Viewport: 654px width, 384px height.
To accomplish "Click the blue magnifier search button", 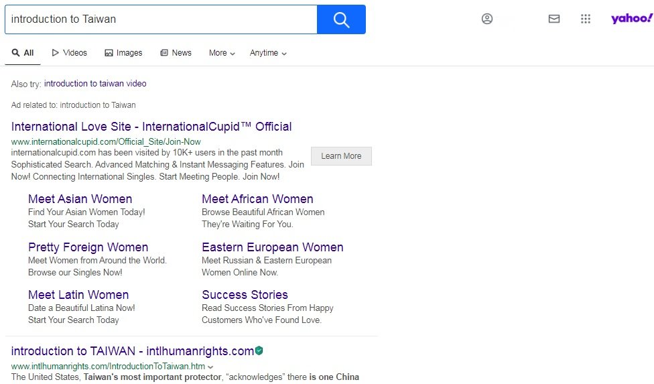I will pos(341,19).
